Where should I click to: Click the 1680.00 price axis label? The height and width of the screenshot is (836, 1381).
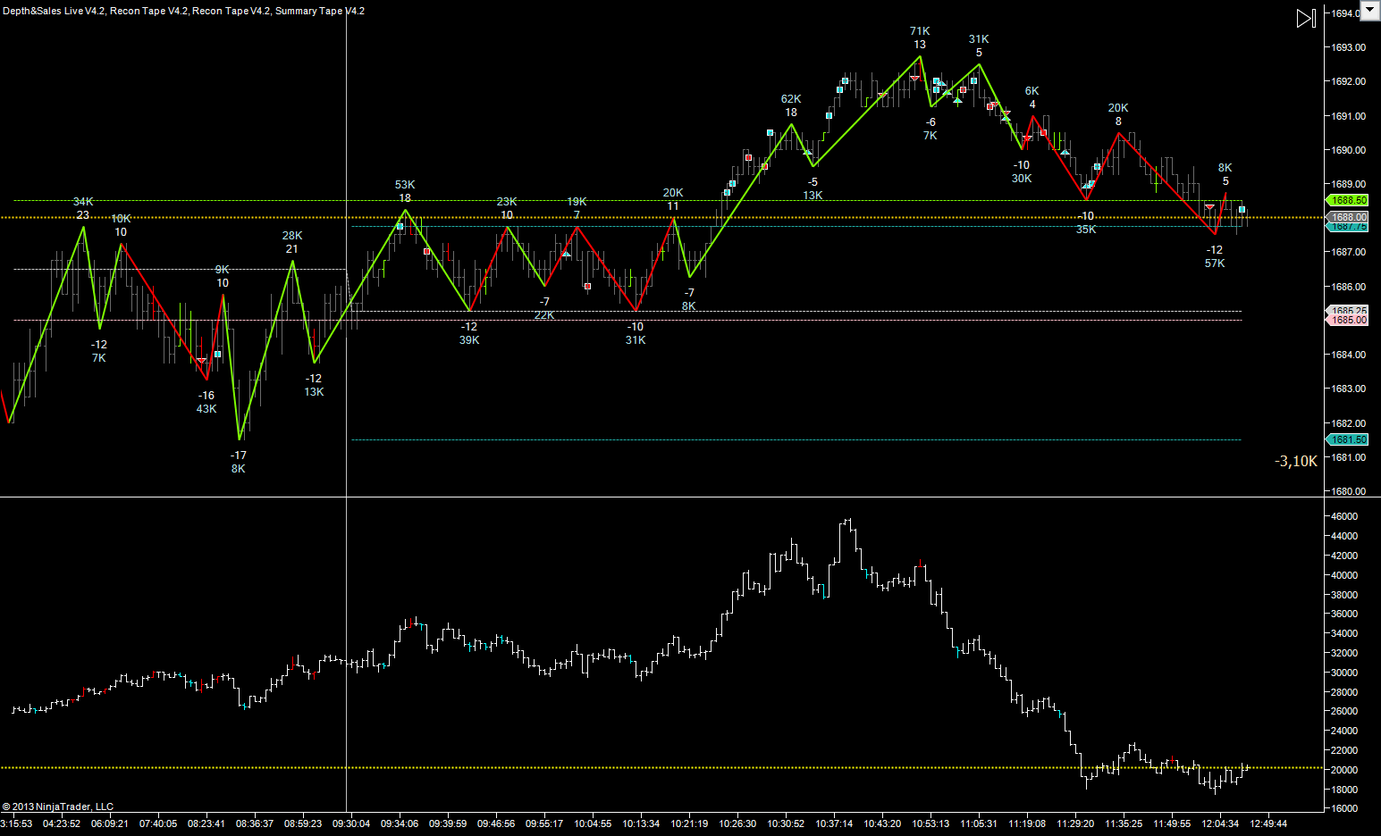click(x=1349, y=491)
